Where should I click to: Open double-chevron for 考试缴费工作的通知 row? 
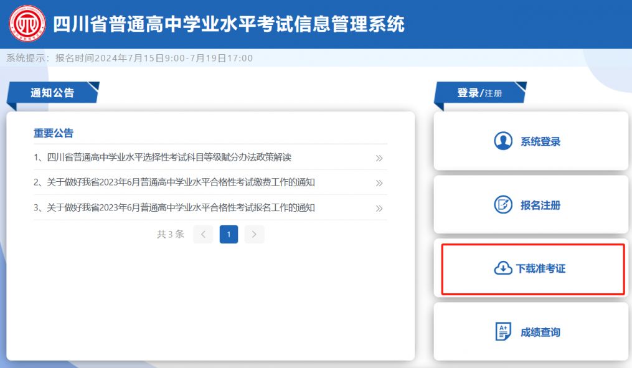pyautogui.click(x=379, y=183)
